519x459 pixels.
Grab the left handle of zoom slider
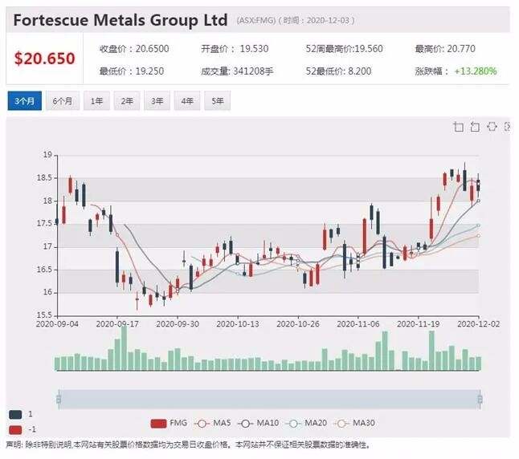(59, 399)
